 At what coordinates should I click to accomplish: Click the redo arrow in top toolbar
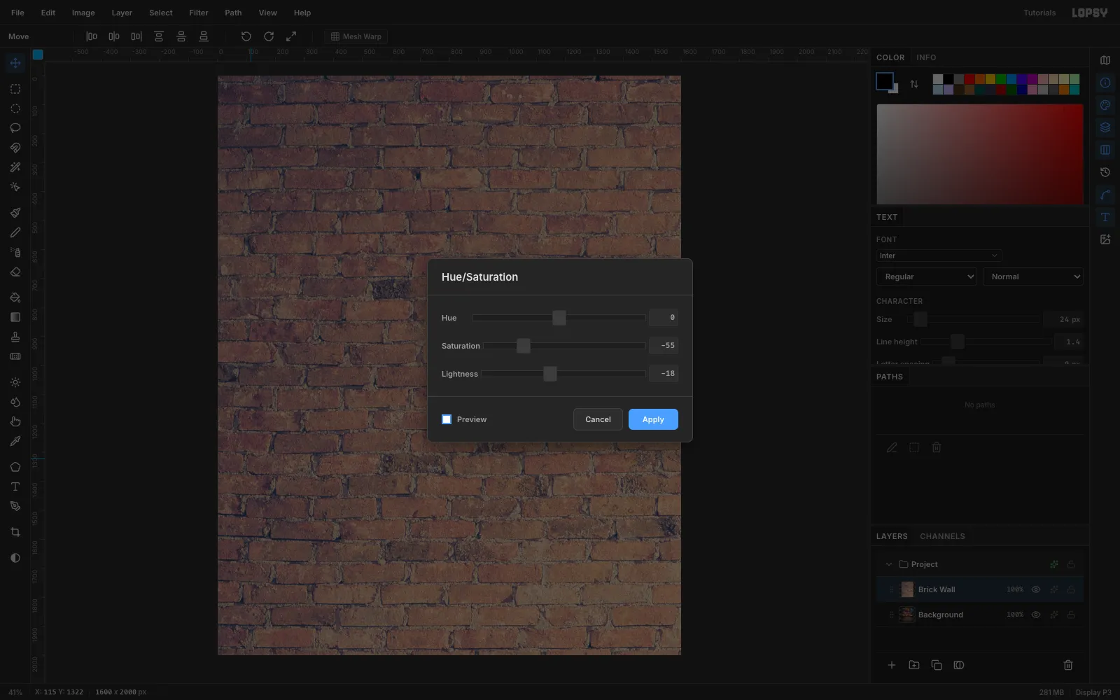pyautogui.click(x=269, y=36)
